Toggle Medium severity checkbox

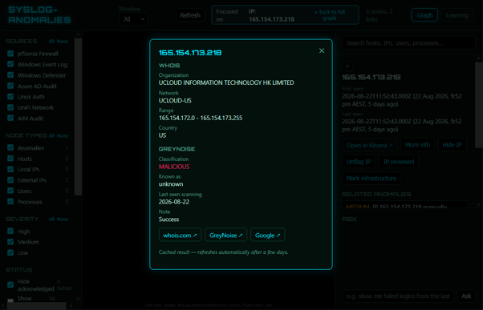tap(10, 242)
